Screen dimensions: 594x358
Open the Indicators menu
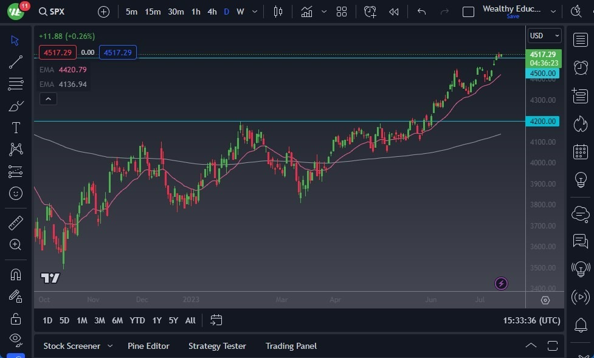pos(306,11)
